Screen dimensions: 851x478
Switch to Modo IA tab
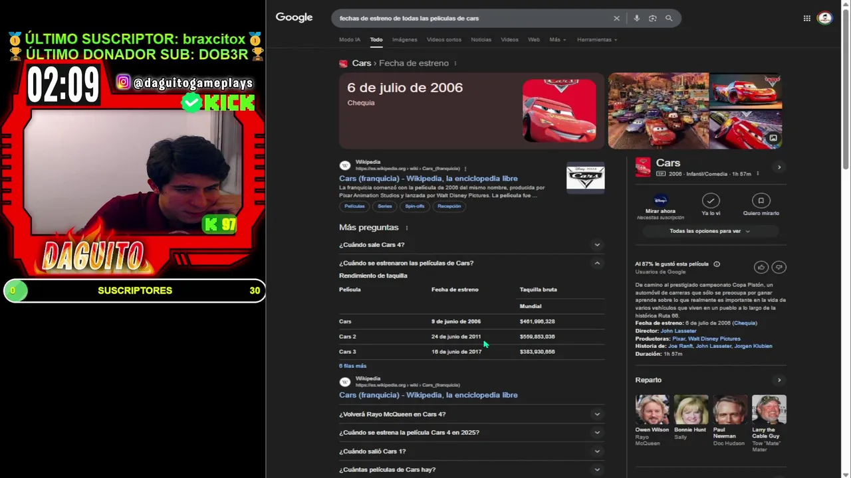(350, 40)
